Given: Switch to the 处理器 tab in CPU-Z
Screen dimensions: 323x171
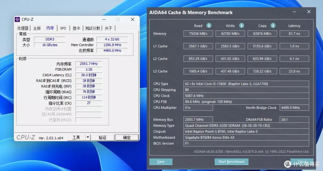Looking at the screenshot, I should [23, 28].
